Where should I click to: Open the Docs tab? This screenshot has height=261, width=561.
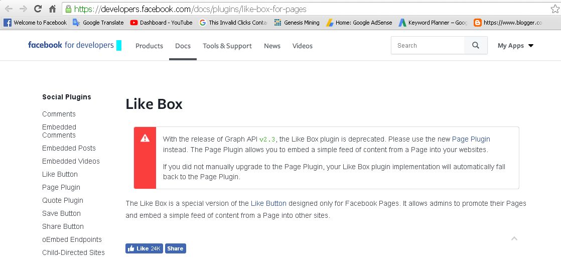tap(183, 46)
